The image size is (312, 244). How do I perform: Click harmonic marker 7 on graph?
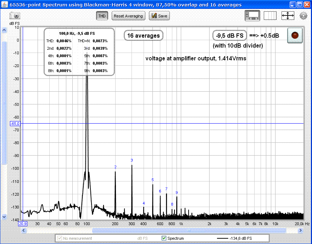pyautogui.click(x=166, y=189)
